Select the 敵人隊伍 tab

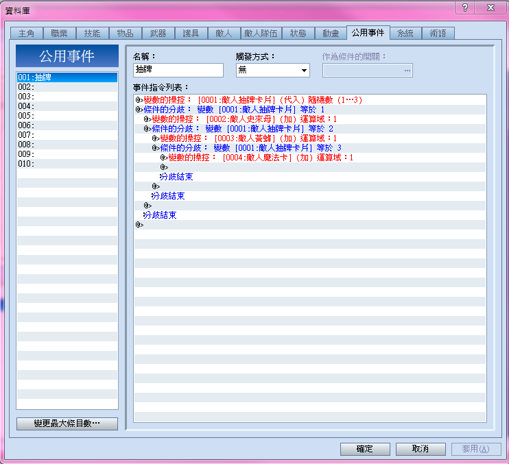coord(261,33)
